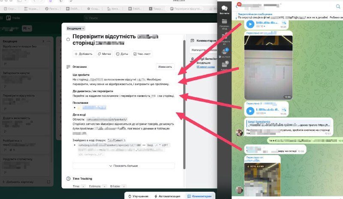Play the 00:16 voice message in Telegram
Screen dimensions: 343x199
tap(250, 24)
